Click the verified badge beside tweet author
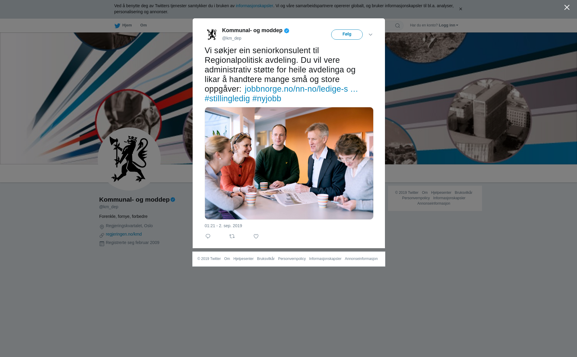The width and height of the screenshot is (577, 357). pyautogui.click(x=287, y=31)
